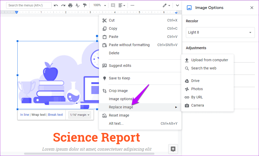
Task: Expand the 1/16" margin dropdown
Action: pos(80,115)
